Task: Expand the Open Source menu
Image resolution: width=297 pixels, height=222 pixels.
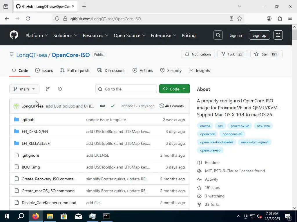Action: click(129, 35)
